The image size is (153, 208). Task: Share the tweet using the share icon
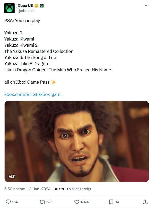click(145, 202)
